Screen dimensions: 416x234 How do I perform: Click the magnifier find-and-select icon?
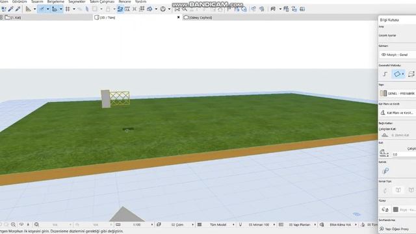185,9
